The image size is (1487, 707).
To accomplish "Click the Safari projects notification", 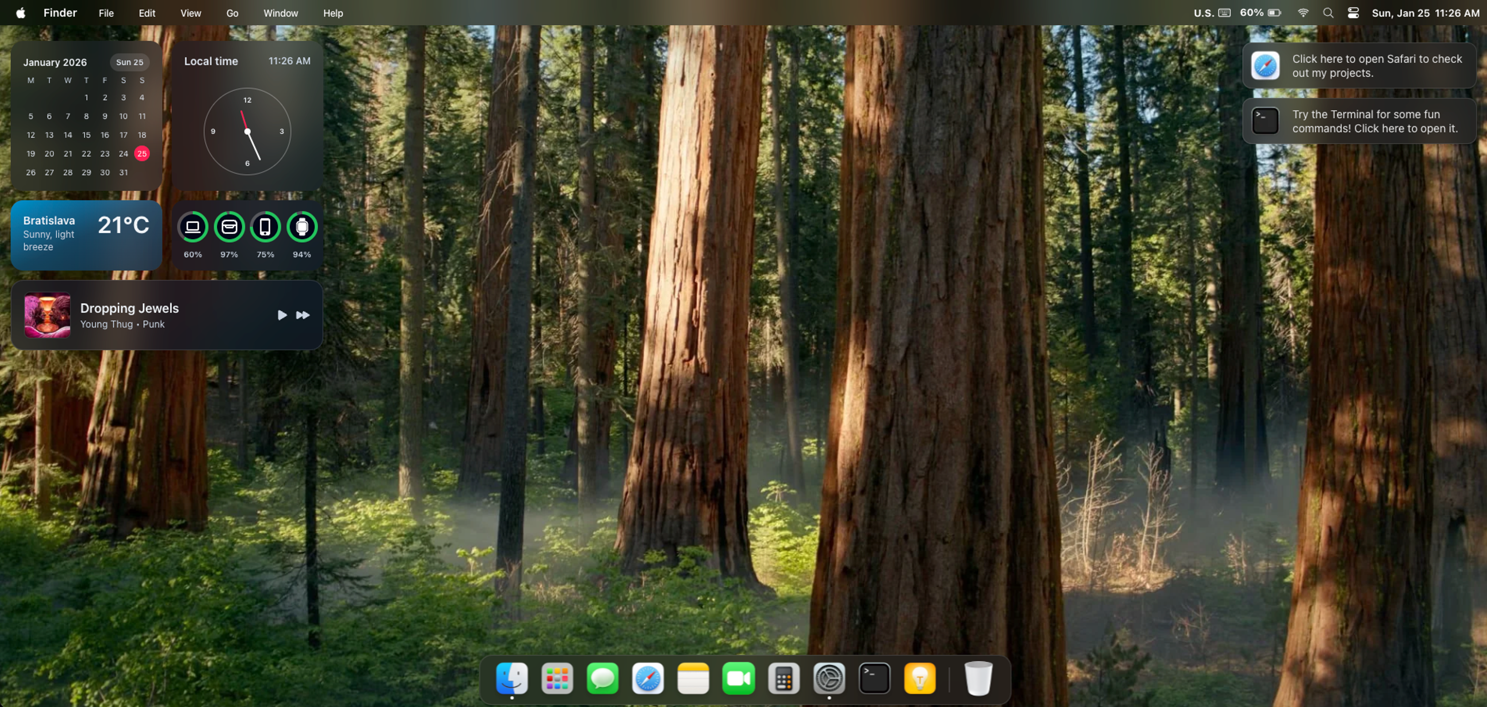I will [1359, 66].
